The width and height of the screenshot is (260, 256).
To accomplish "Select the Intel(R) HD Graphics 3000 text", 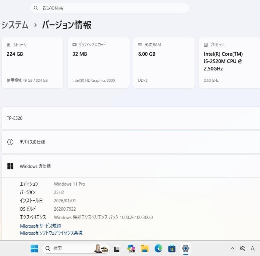I will [94, 80].
